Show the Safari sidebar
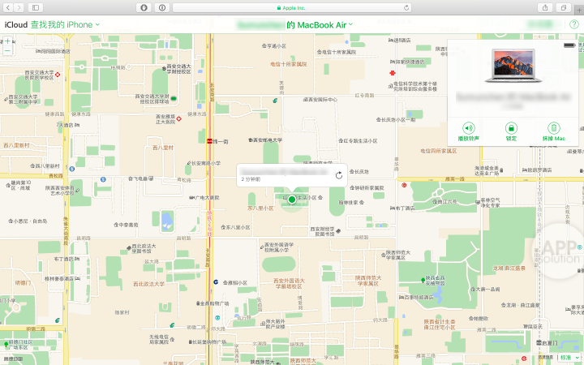 36,7
